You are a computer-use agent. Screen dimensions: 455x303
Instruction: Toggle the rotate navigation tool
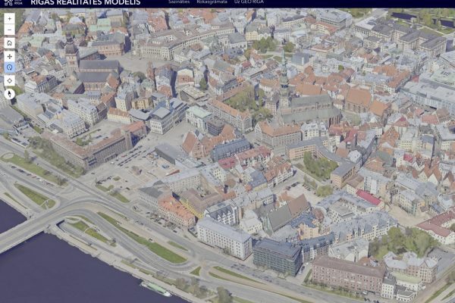coord(10,67)
